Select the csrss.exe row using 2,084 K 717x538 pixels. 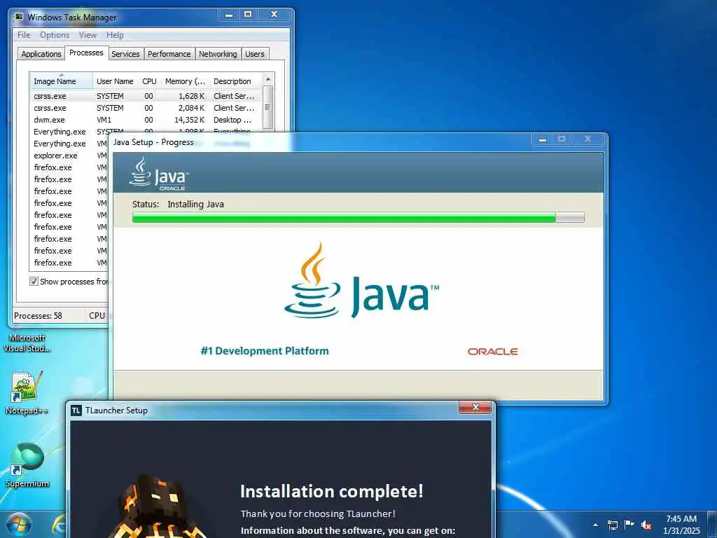coord(146,108)
